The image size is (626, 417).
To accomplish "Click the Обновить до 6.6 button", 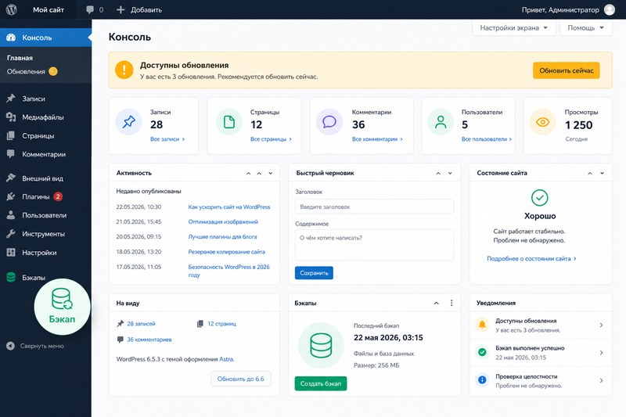I will click(x=241, y=379).
